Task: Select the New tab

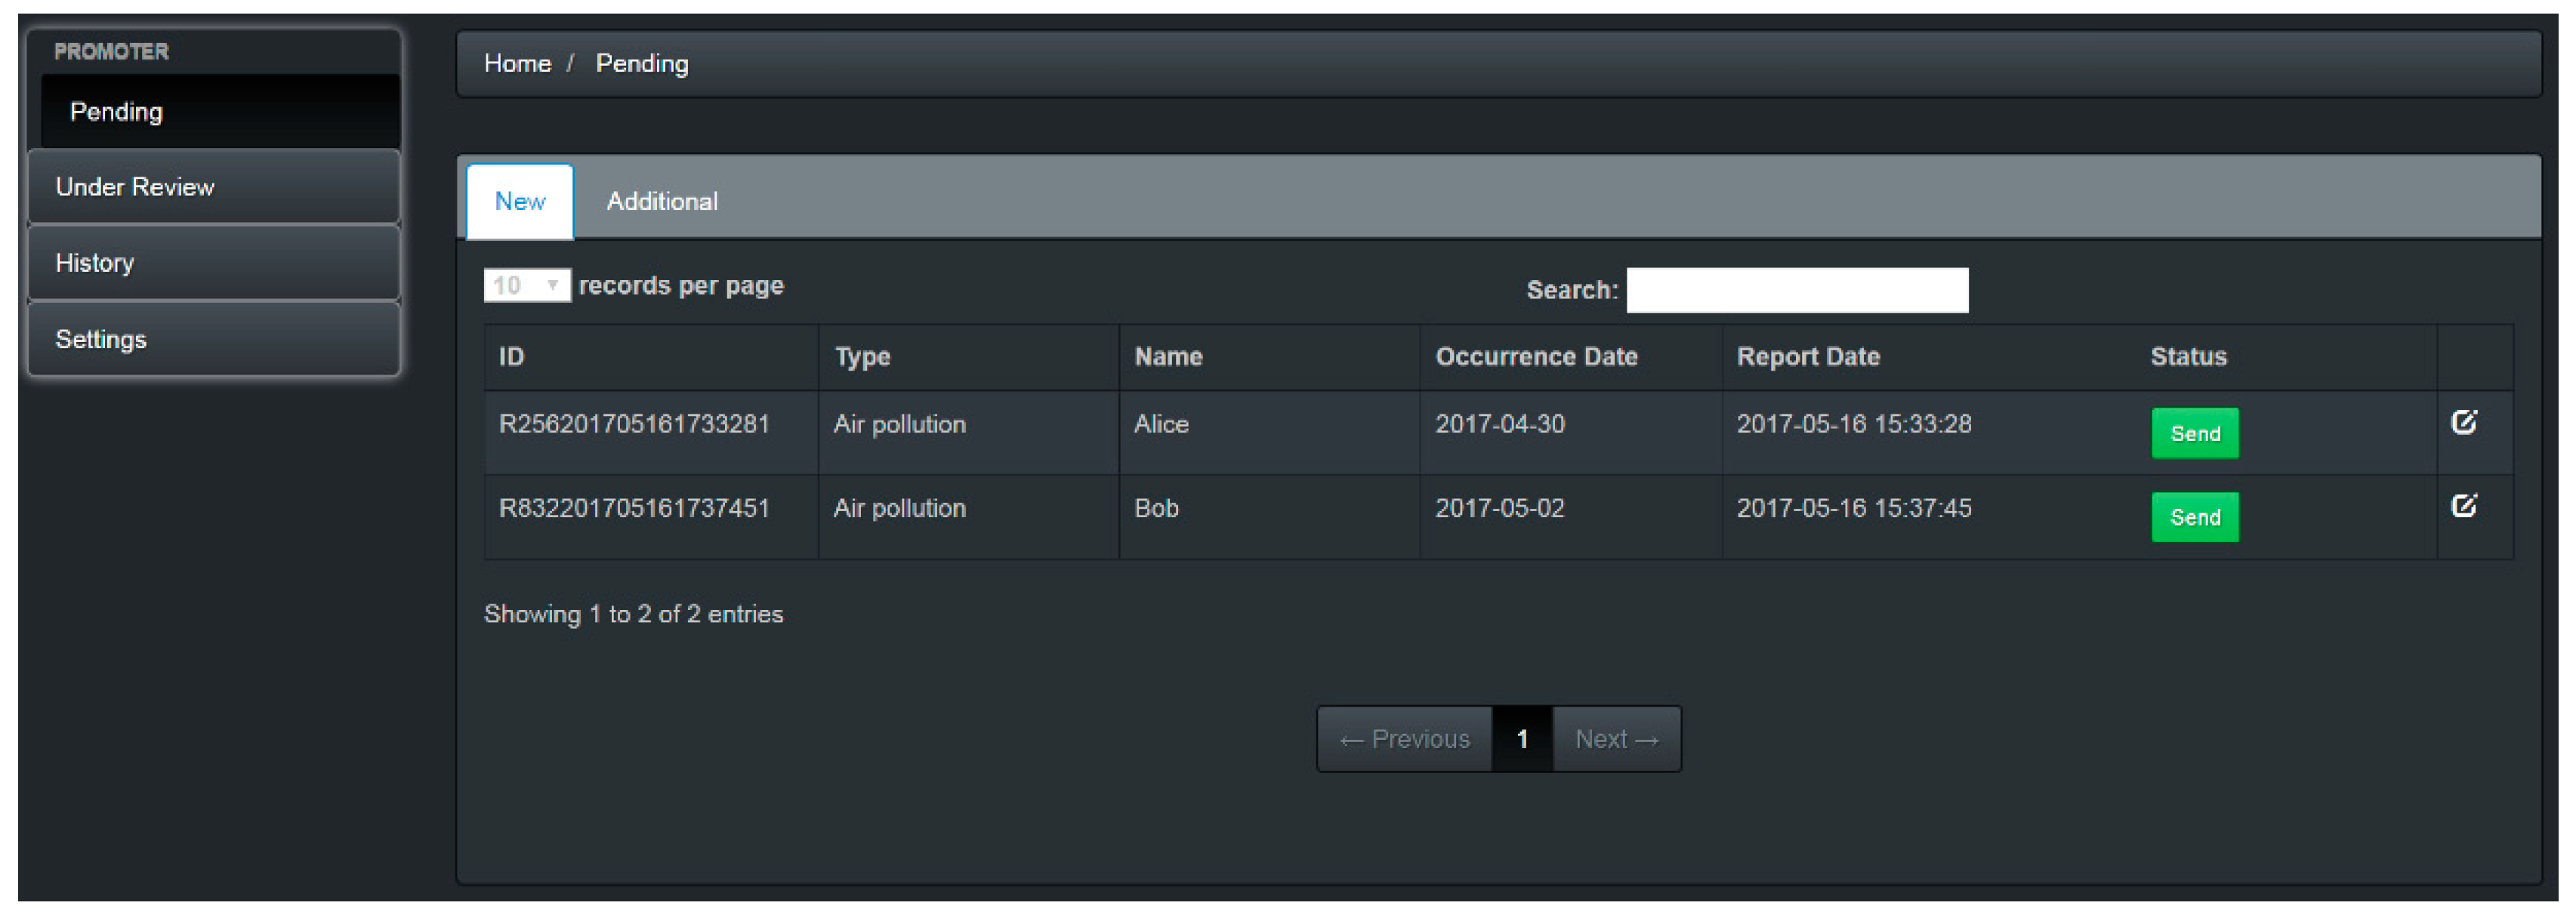Action: coord(519,201)
